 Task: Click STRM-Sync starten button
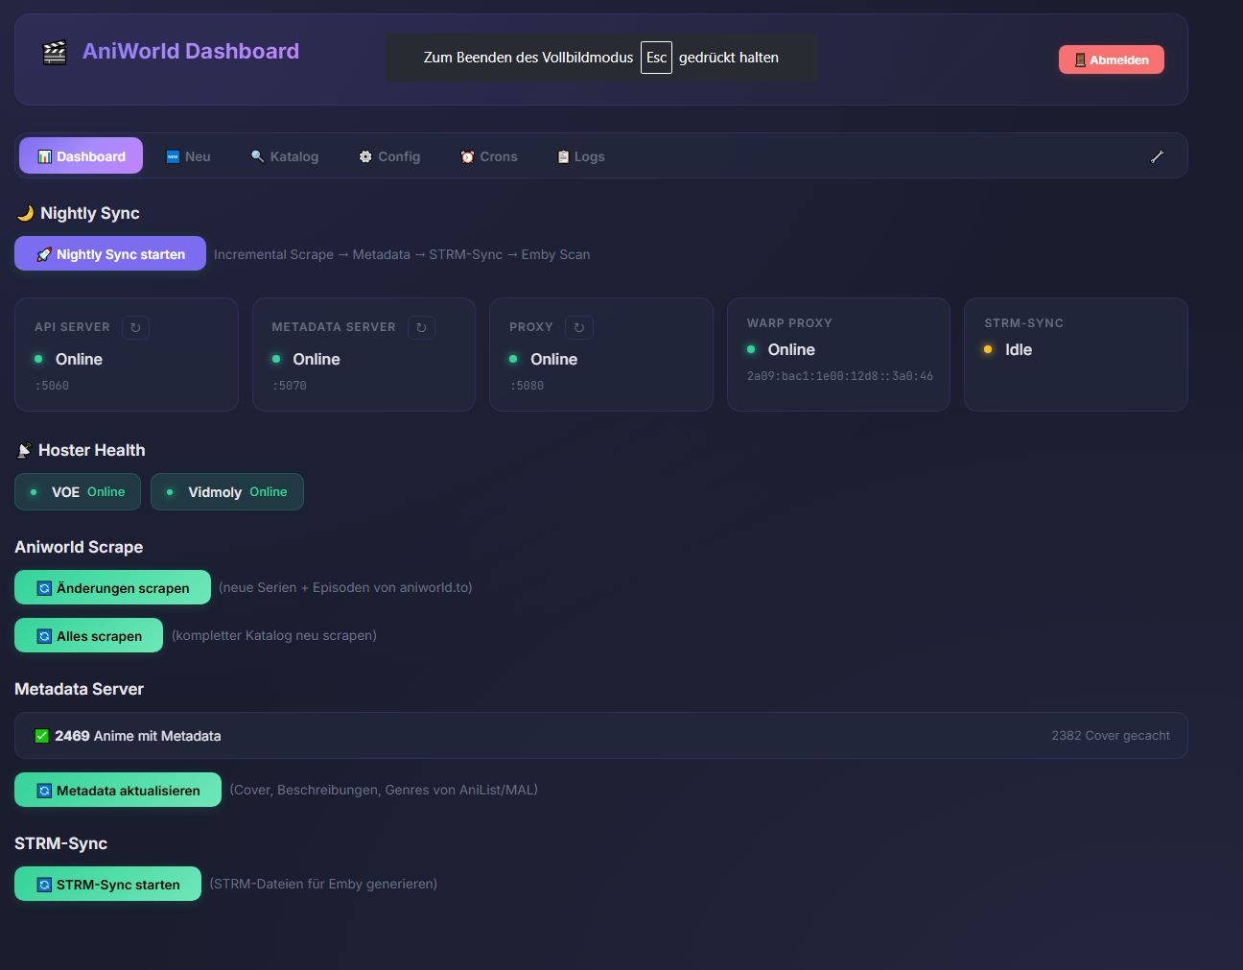[x=107, y=884]
